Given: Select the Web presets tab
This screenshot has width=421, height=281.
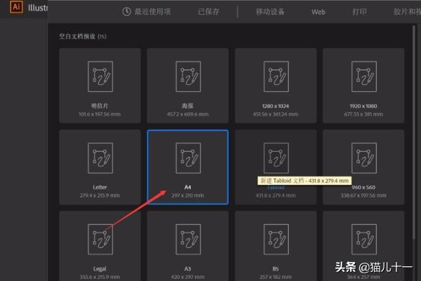Looking at the screenshot, I should point(318,12).
